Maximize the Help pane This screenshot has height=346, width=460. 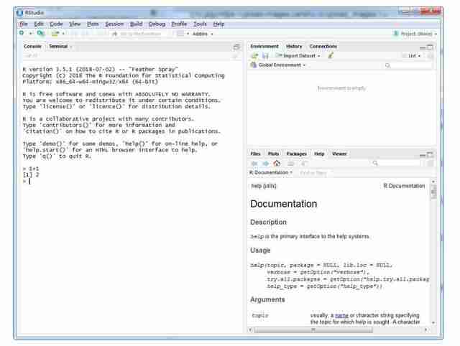[430, 154]
